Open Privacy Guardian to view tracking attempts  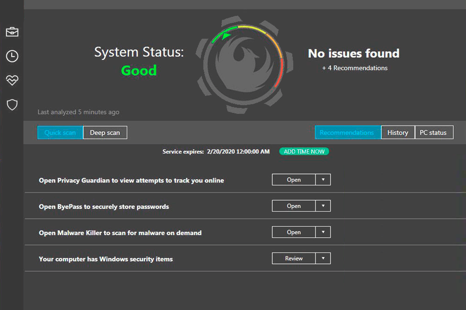(x=294, y=179)
